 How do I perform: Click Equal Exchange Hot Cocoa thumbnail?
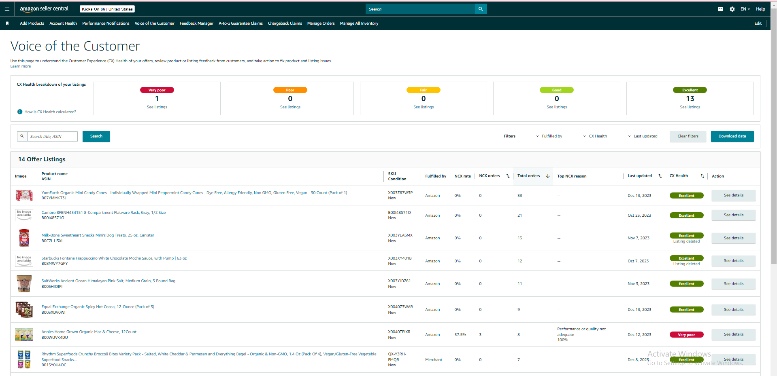[x=24, y=310]
